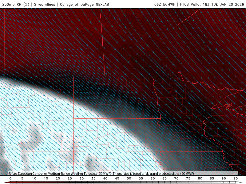
Task: Click colorbar label "55"
Action: pos(141,178)
